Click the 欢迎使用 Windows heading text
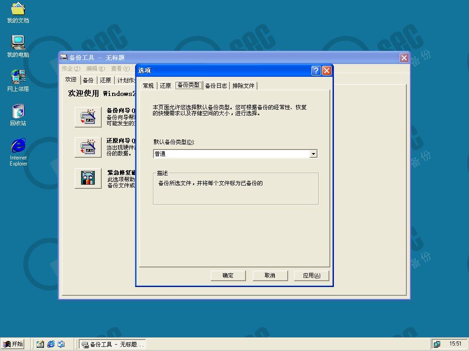Screen dimensions: 469x351 point(102,93)
